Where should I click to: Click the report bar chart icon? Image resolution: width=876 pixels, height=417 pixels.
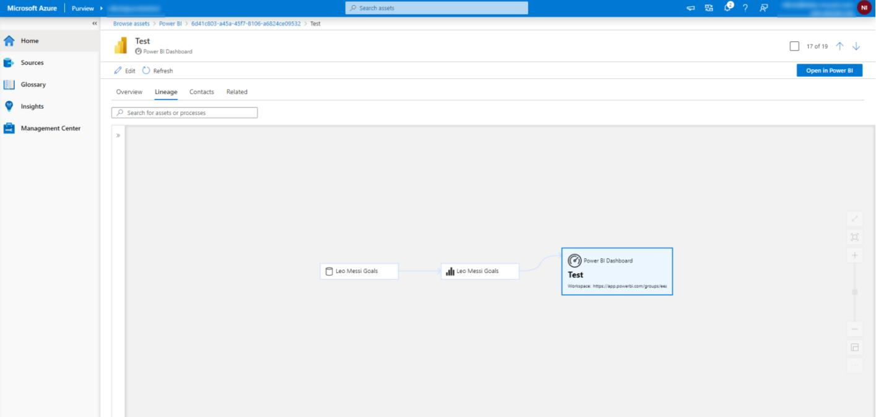450,271
